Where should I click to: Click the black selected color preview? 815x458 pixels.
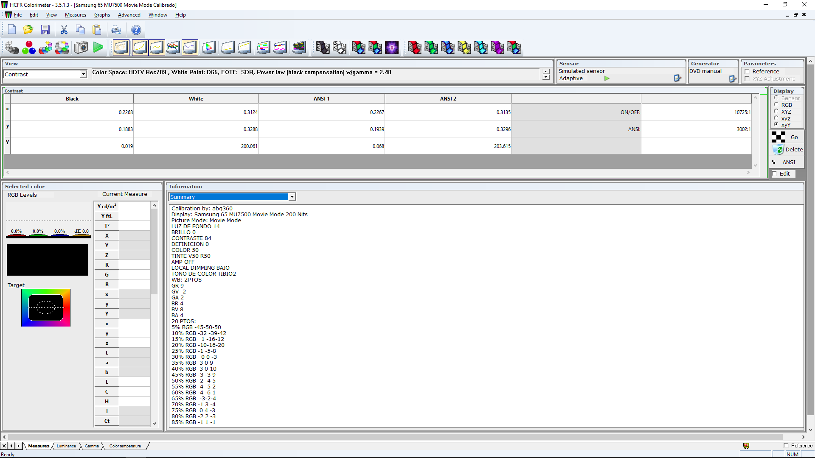[48, 260]
